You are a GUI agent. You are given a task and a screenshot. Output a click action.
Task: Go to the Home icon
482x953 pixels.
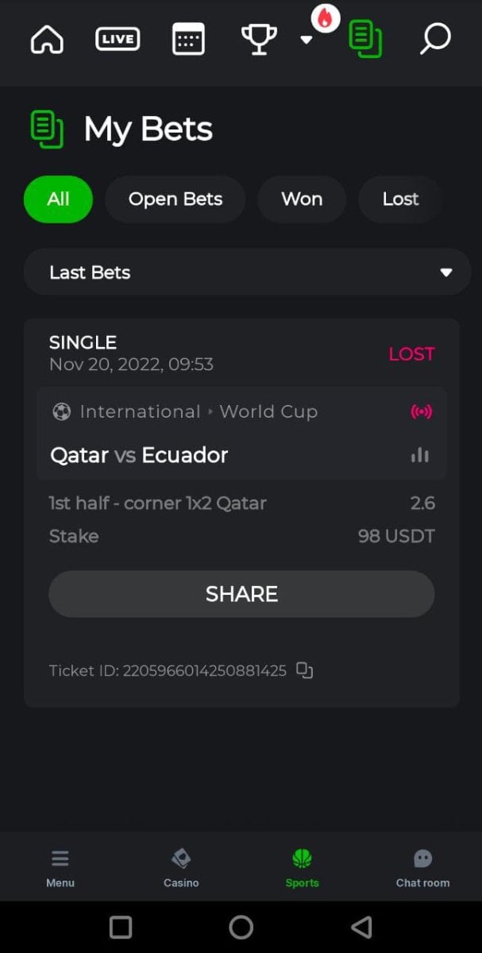pyautogui.click(x=47, y=38)
